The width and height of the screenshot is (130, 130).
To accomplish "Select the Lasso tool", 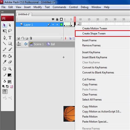I will click(x=10, y=31).
